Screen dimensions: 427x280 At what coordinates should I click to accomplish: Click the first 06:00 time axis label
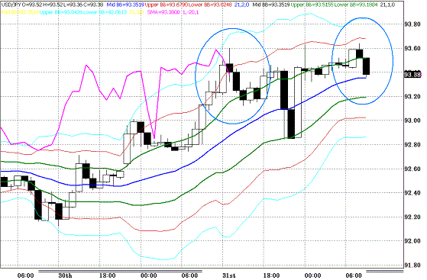(x=26, y=275)
